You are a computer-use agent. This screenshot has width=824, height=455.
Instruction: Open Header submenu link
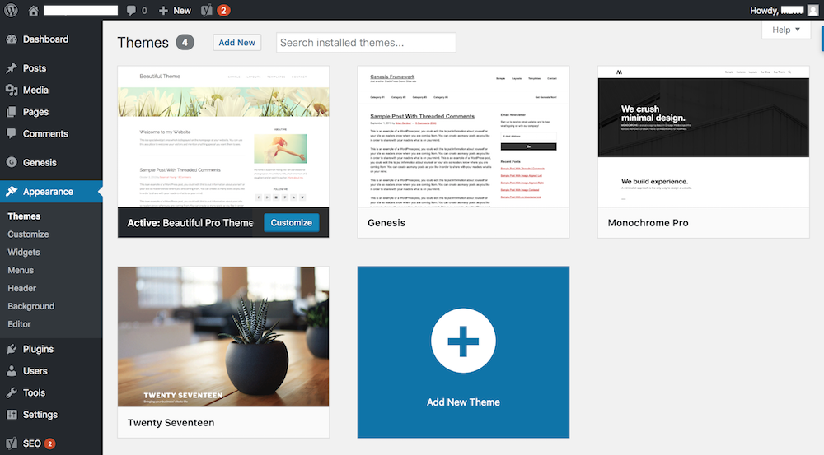click(21, 288)
